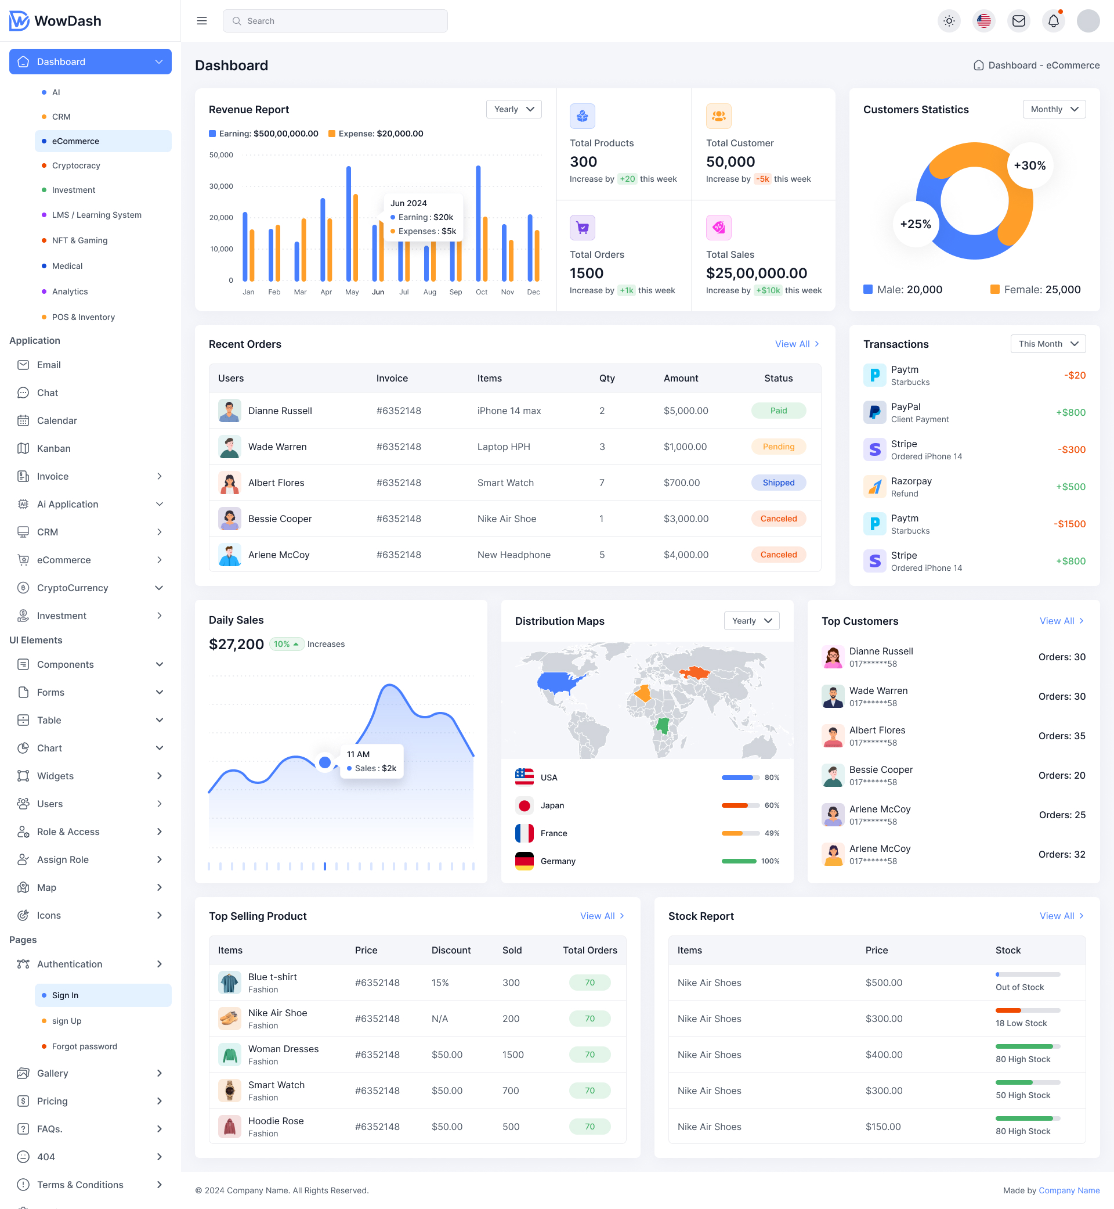Viewport: 1114px width, 1209px height.
Task: Click the USA 80% progress bar
Action: (x=740, y=778)
